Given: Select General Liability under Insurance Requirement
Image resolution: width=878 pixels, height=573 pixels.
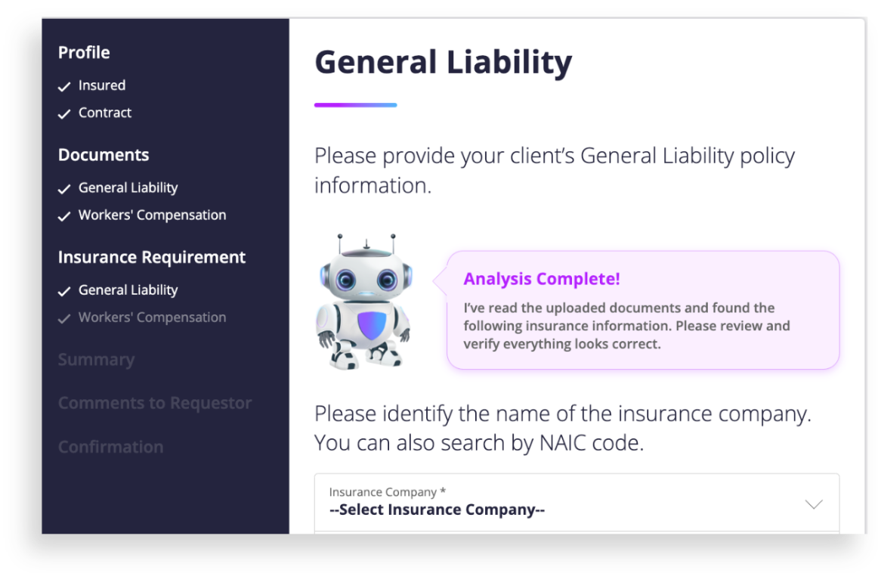Looking at the screenshot, I should pyautogui.click(x=128, y=290).
